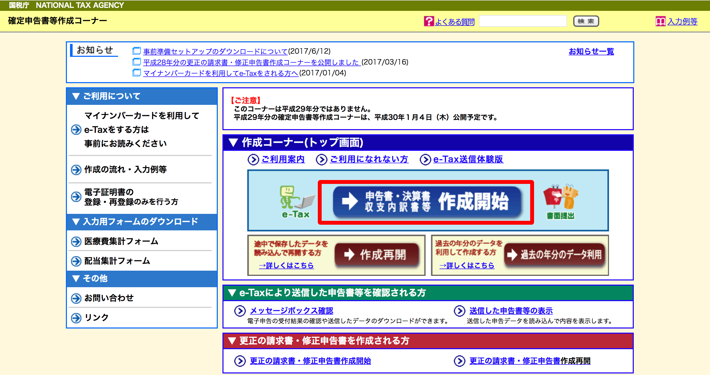Click the 書面提出 mailbox mascot icon
710x375 pixels.
[x=561, y=202]
